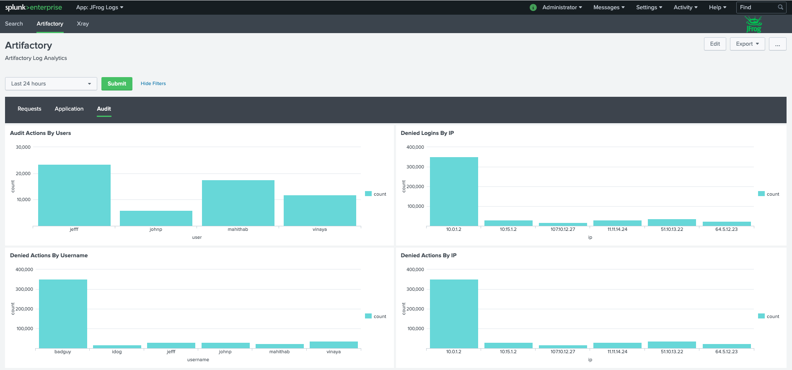Open the App: JFrog Logs dropdown
This screenshot has height=370, width=792.
click(100, 7)
